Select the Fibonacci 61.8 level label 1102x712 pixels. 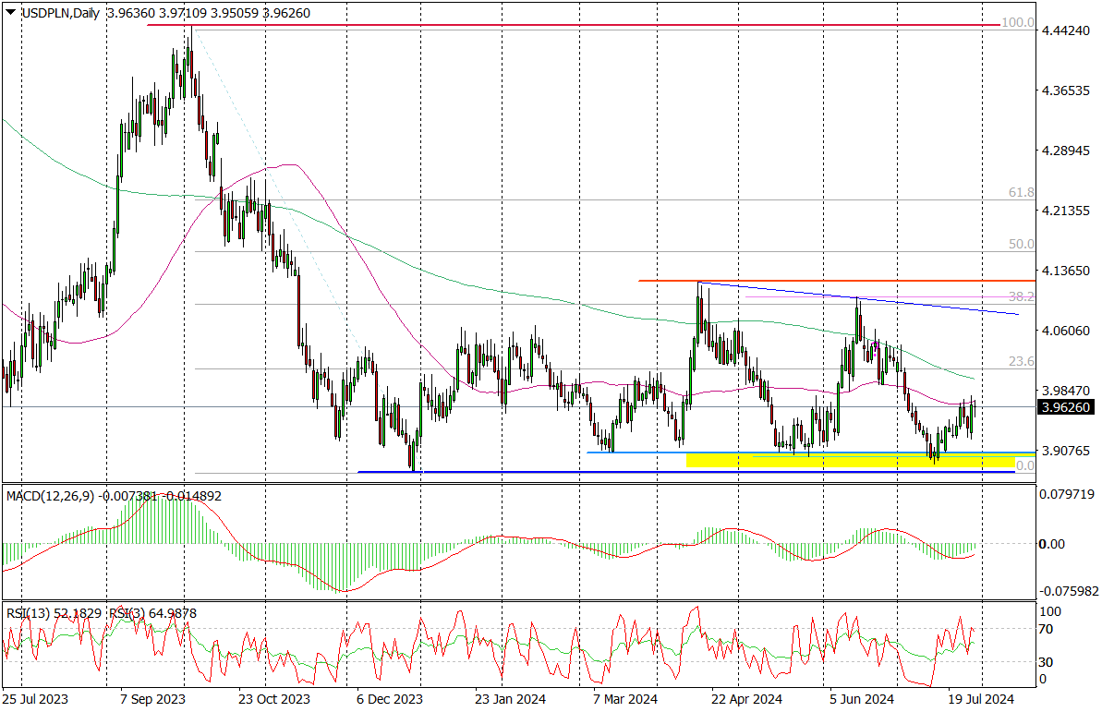[x=1022, y=192]
